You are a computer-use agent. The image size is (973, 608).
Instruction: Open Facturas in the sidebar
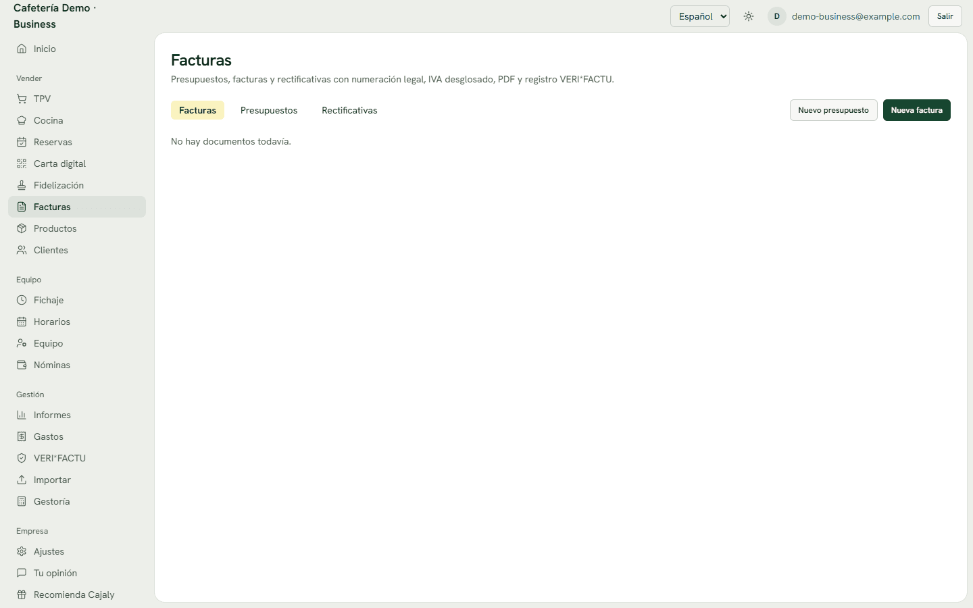(77, 207)
